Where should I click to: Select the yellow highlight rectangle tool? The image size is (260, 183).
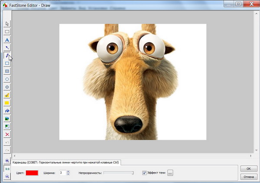click(7, 103)
